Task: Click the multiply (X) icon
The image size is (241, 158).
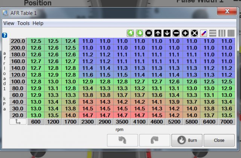Action: coord(194,33)
